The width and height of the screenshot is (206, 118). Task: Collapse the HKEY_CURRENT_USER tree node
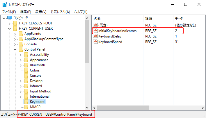(x=10, y=28)
